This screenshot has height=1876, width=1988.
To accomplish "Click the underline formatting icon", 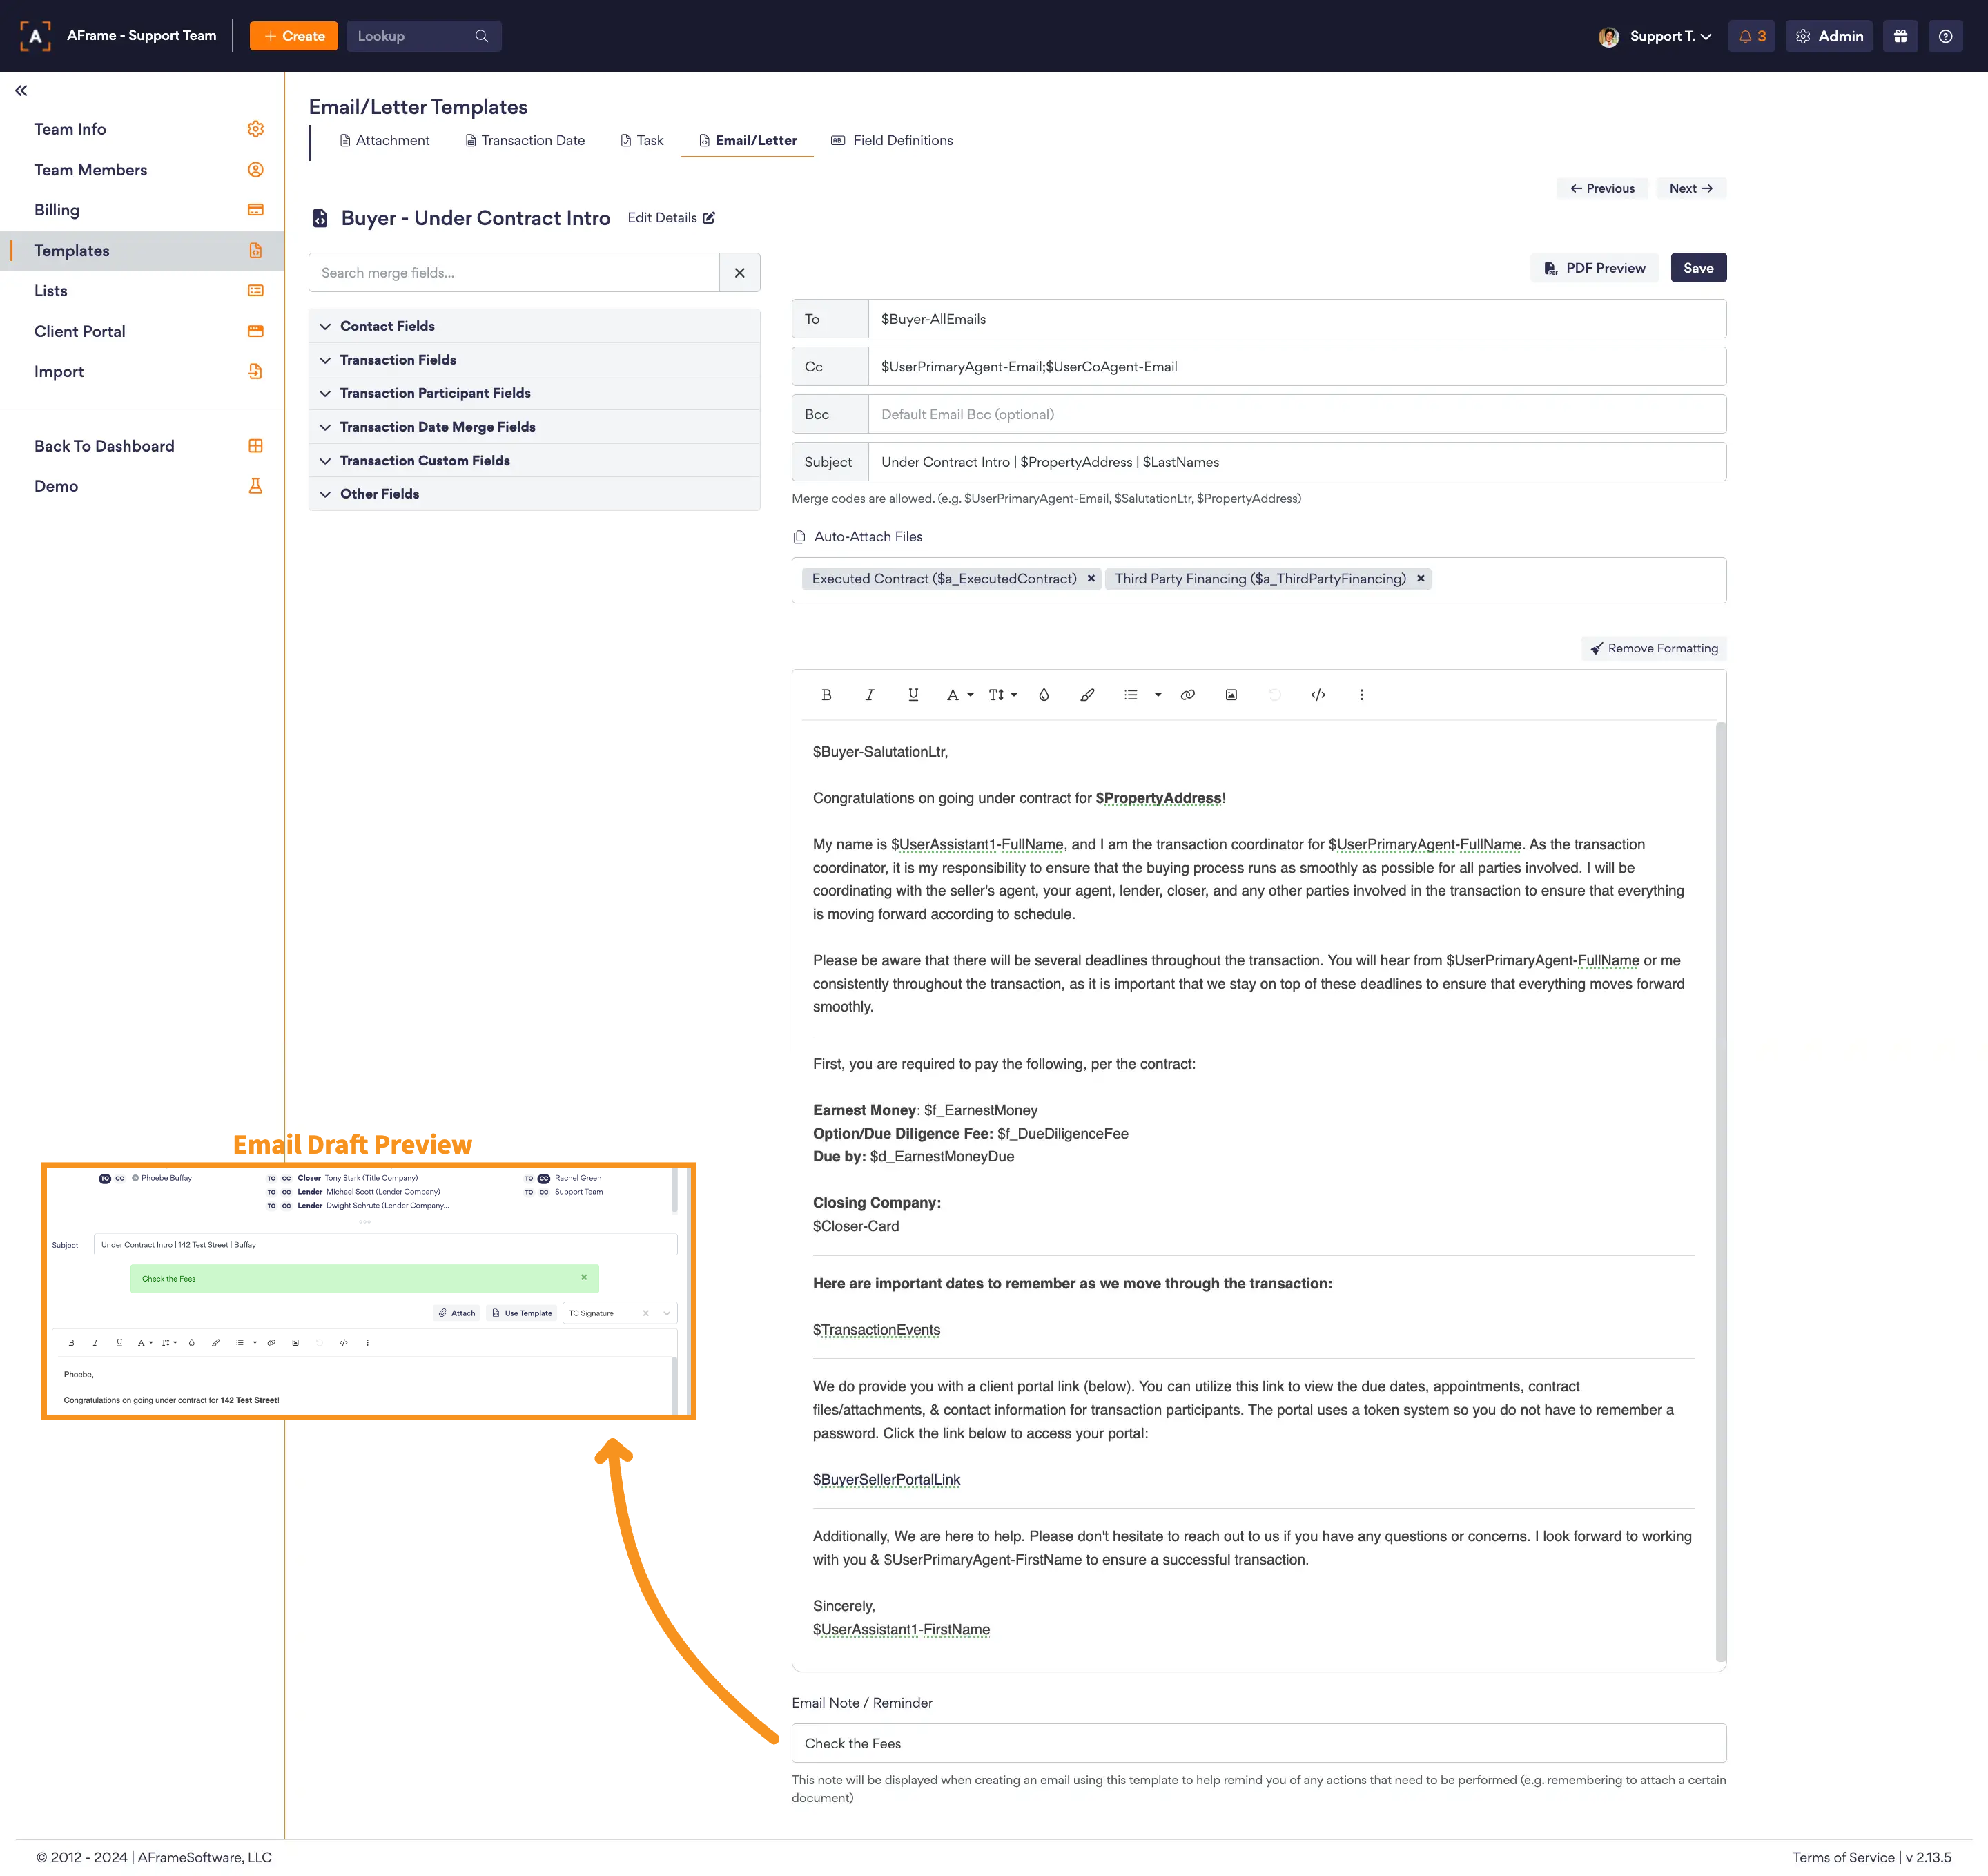I will 912,695.
